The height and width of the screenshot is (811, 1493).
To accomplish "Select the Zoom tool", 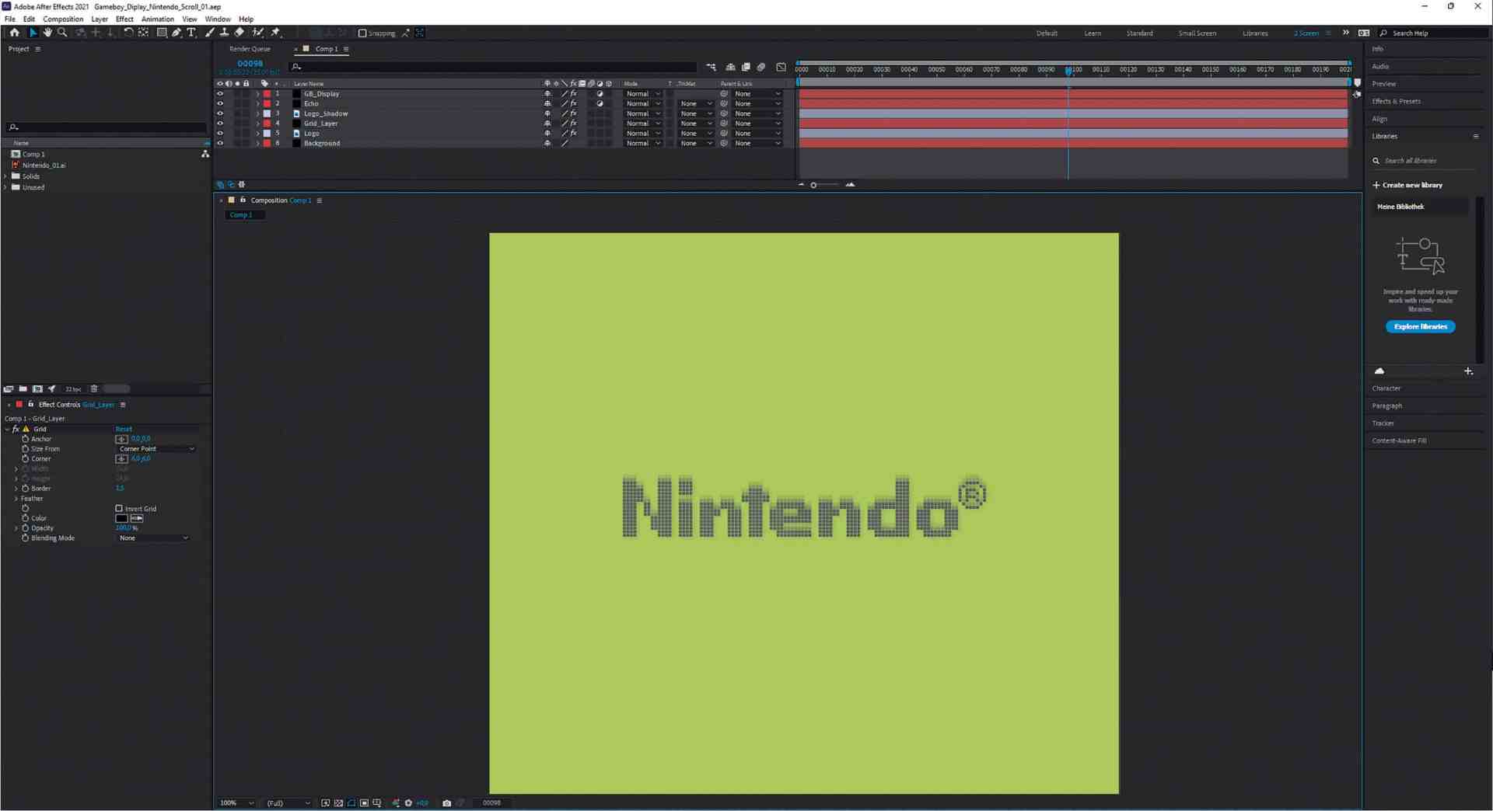I will (x=62, y=33).
